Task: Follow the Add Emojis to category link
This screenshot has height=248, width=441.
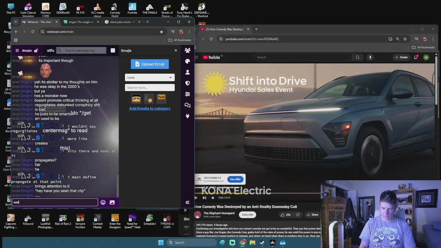Action: tap(150, 108)
